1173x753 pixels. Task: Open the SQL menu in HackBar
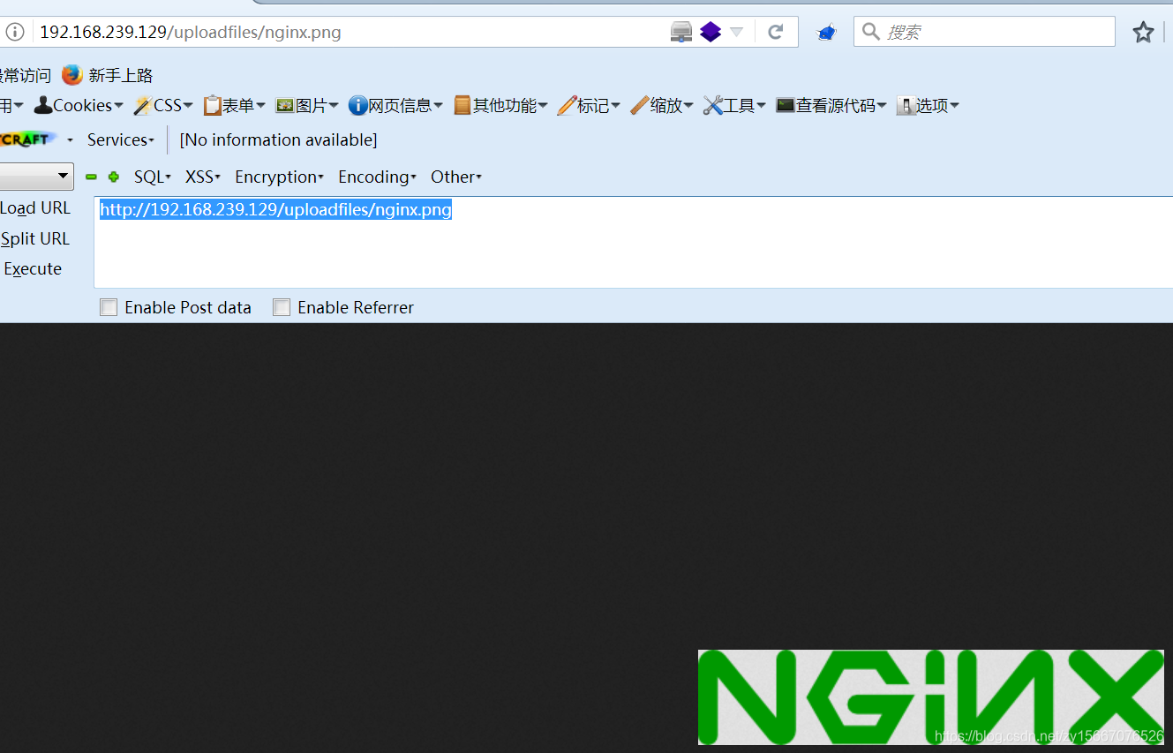coord(153,177)
